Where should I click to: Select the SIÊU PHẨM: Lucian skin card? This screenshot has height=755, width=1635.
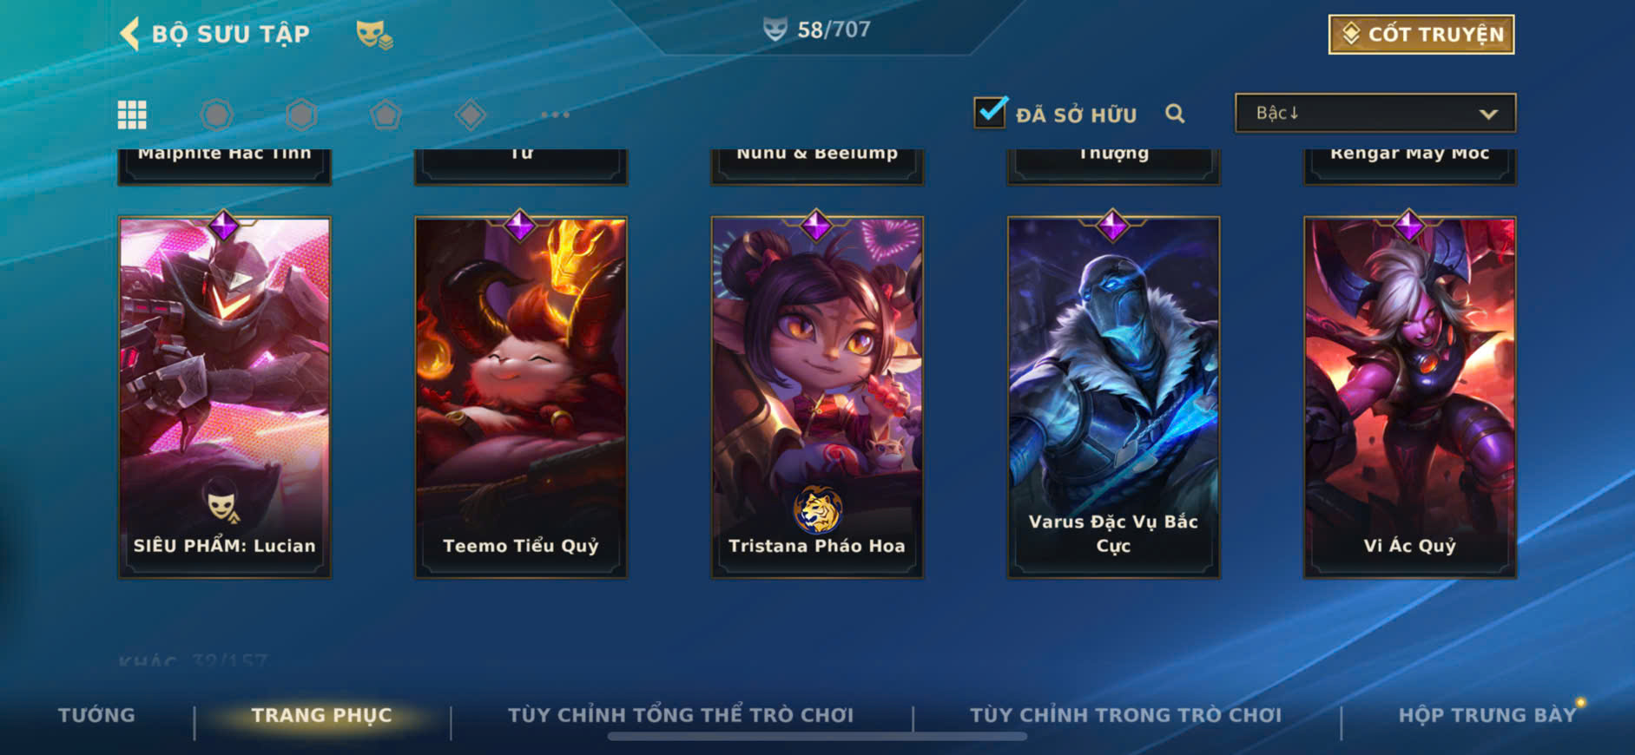coord(224,397)
